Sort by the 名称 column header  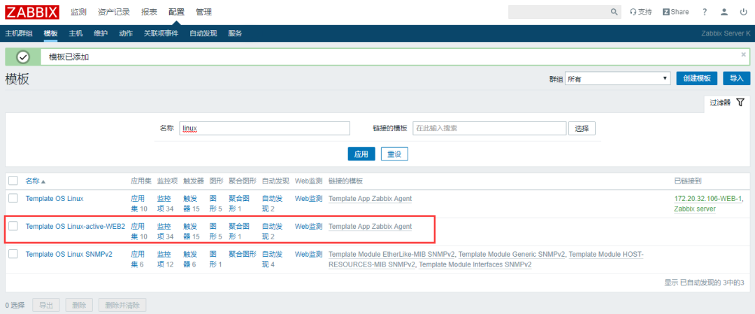coord(36,181)
